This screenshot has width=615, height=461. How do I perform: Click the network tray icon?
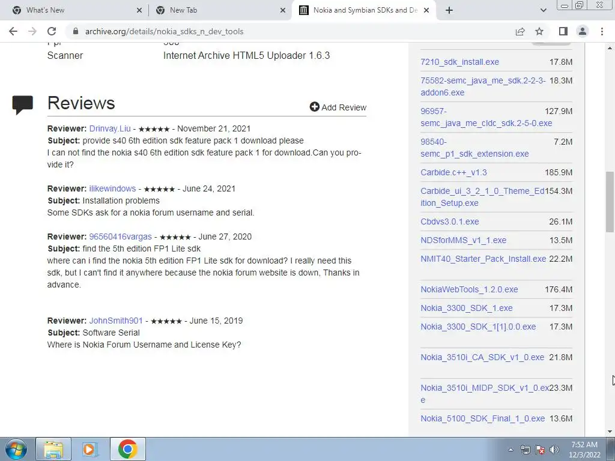(x=525, y=450)
